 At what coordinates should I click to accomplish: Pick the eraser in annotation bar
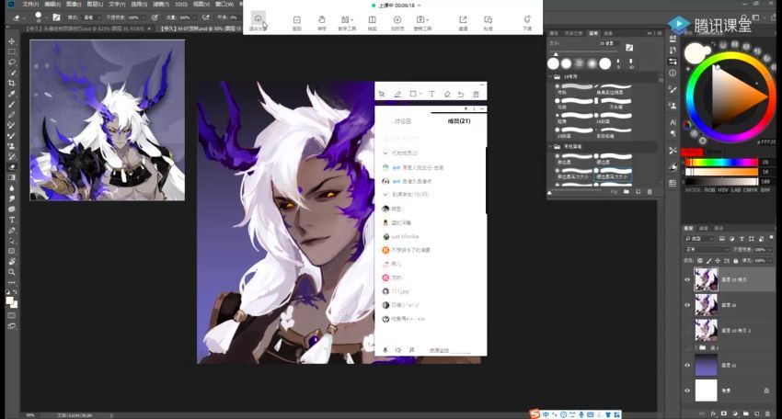(447, 94)
